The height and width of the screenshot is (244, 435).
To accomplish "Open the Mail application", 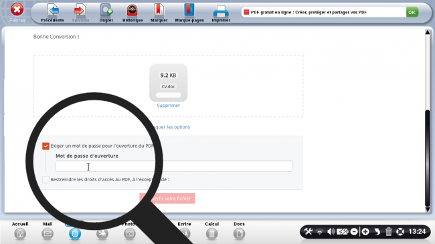I will [48, 234].
